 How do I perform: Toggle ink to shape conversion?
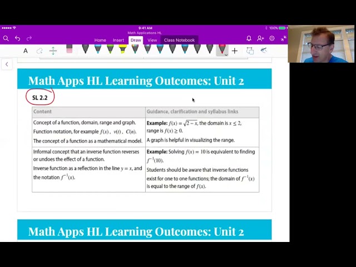click(250, 51)
